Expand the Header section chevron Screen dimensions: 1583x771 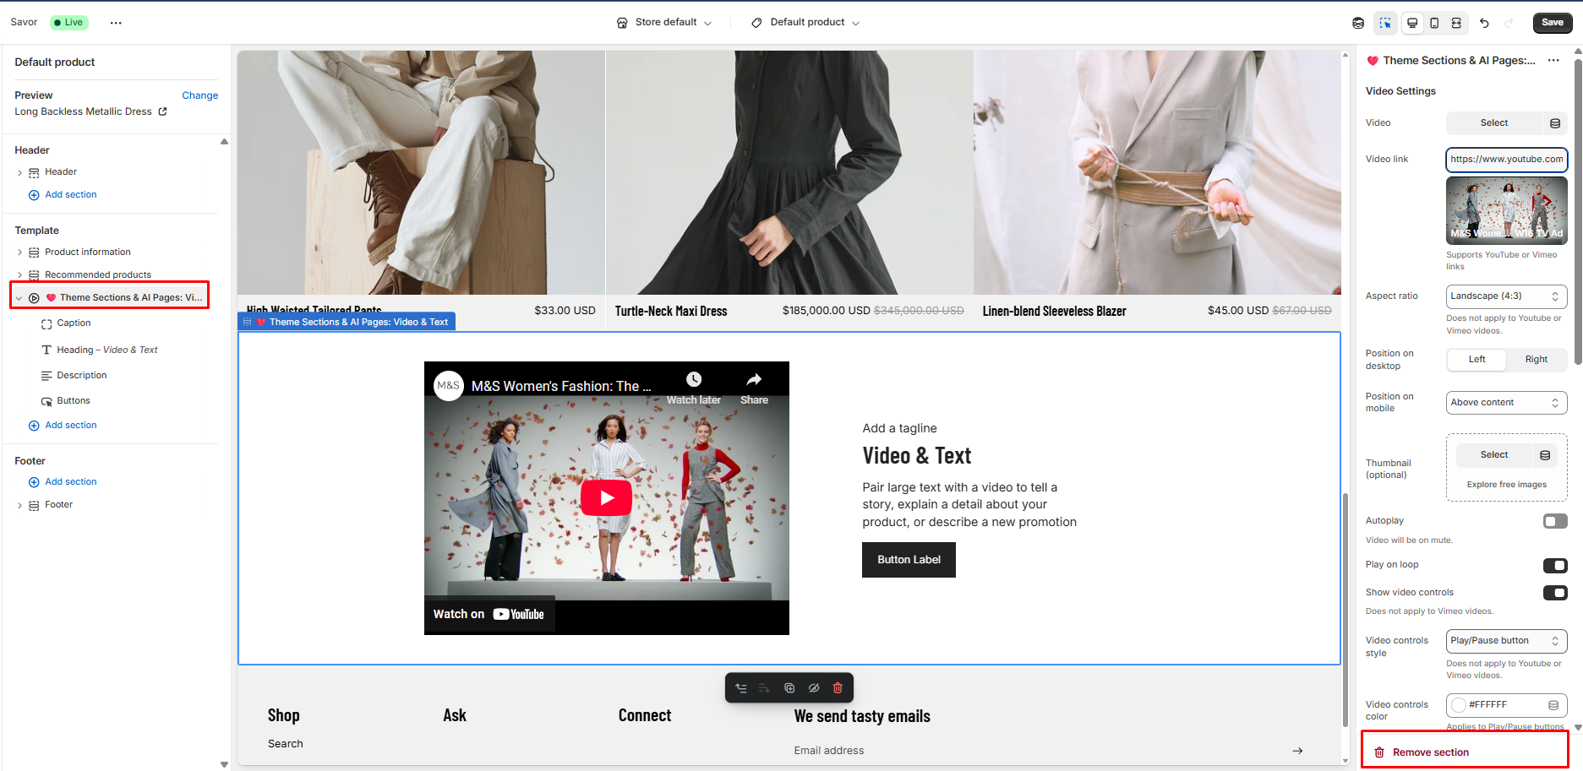(x=19, y=172)
